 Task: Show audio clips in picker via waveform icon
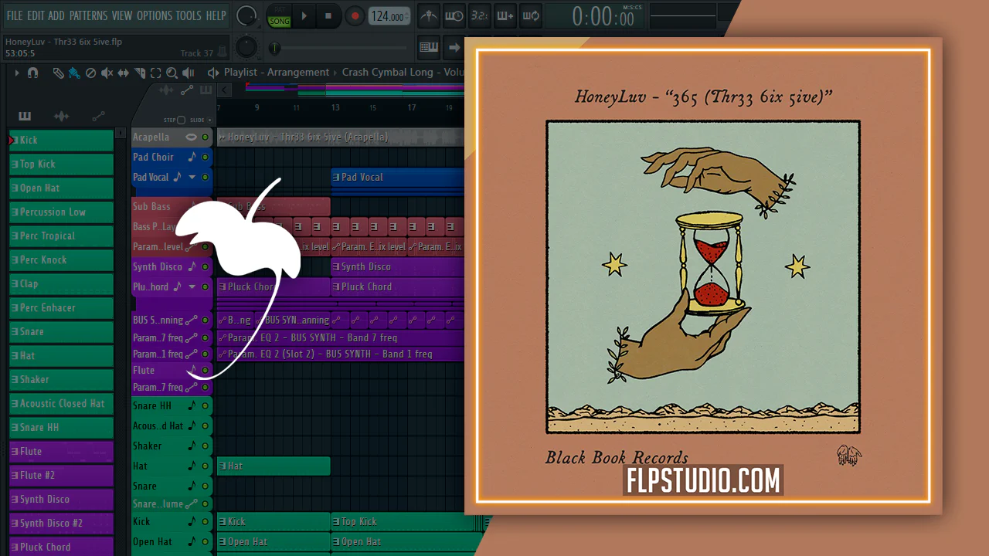(x=61, y=117)
